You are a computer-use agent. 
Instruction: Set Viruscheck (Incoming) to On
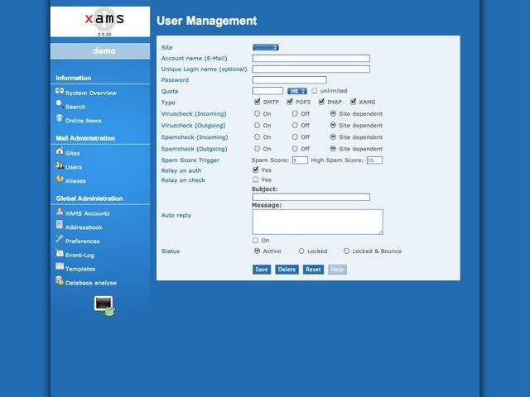258,113
